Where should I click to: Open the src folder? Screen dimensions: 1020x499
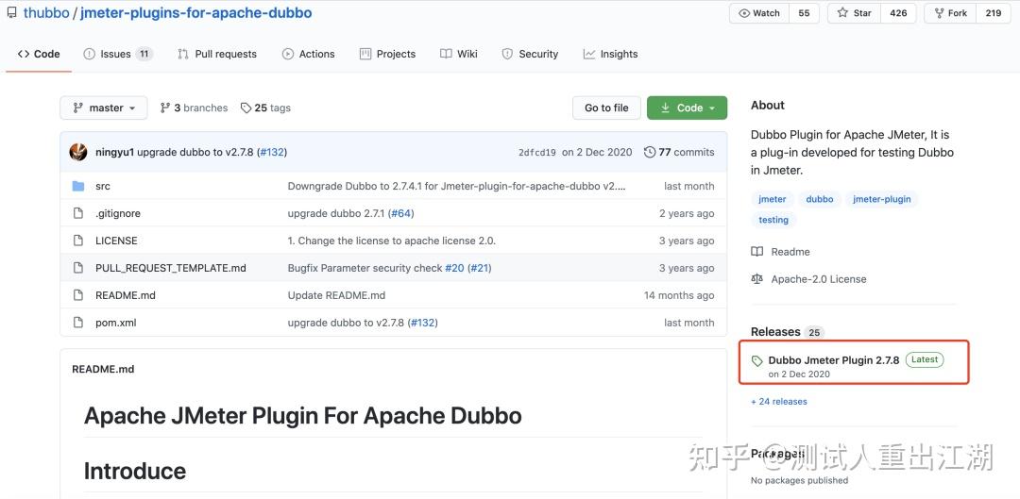[103, 186]
